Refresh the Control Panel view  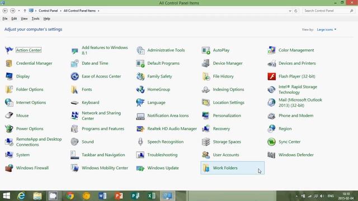point(296,11)
